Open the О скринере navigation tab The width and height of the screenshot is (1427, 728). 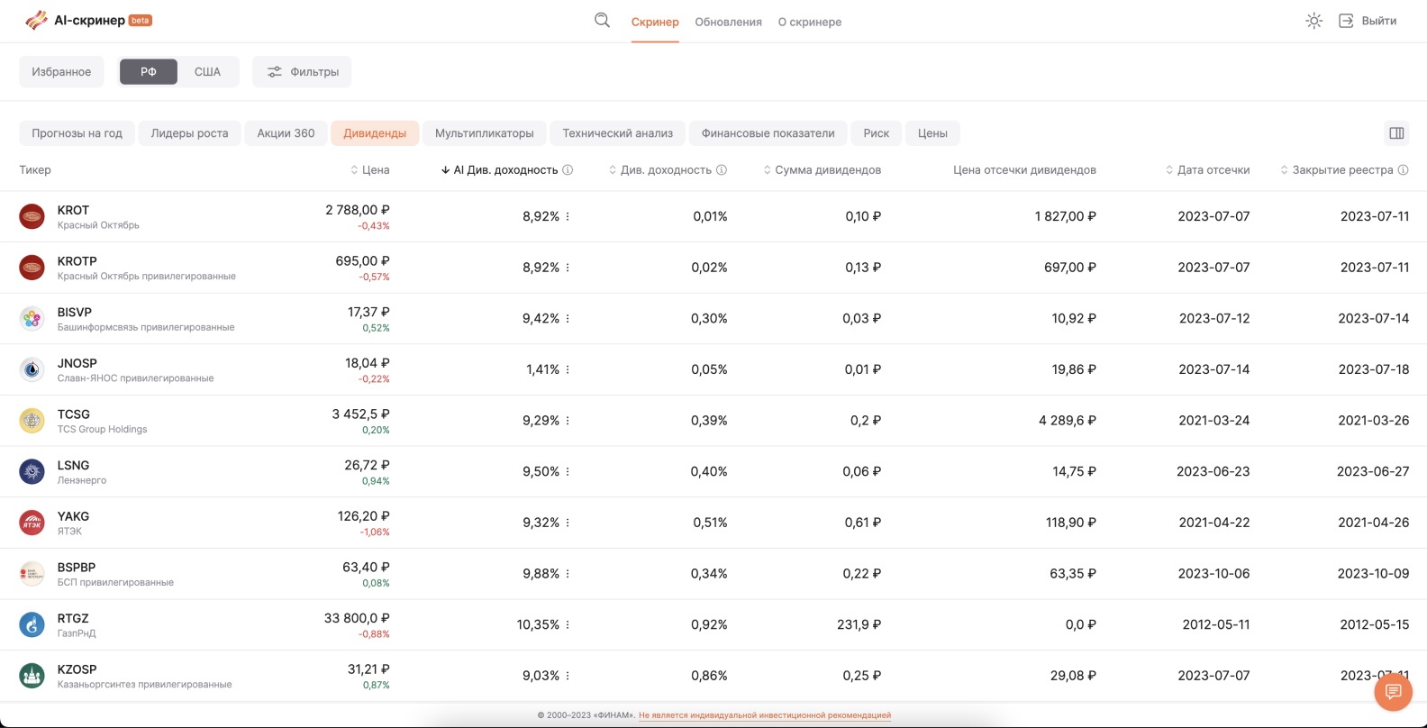pyautogui.click(x=810, y=22)
